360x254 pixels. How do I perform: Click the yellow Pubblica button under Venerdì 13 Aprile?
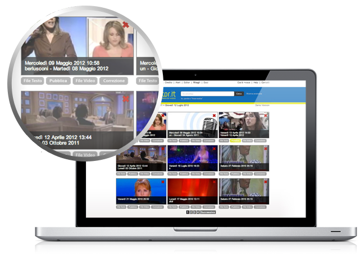tap(235, 141)
